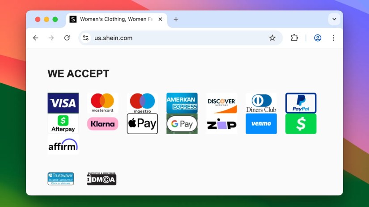This screenshot has width=369, height=207.
Task: Open the DMCA protected badge
Action: coord(102,179)
